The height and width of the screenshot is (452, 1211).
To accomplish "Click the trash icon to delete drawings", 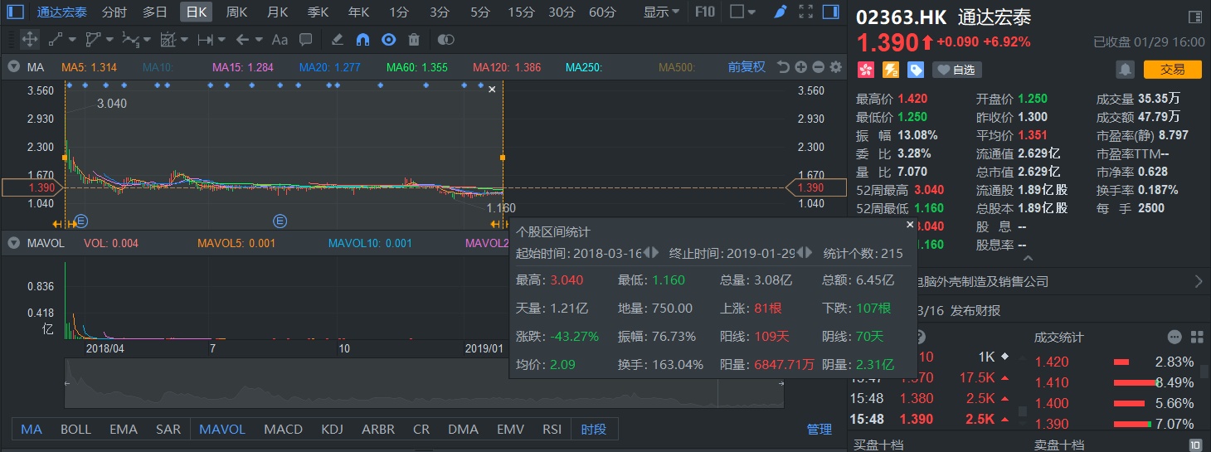I will click(414, 39).
